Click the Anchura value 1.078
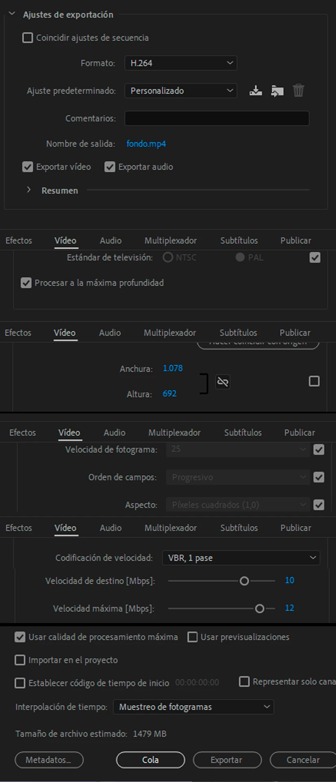The image size is (336, 782). tap(173, 368)
